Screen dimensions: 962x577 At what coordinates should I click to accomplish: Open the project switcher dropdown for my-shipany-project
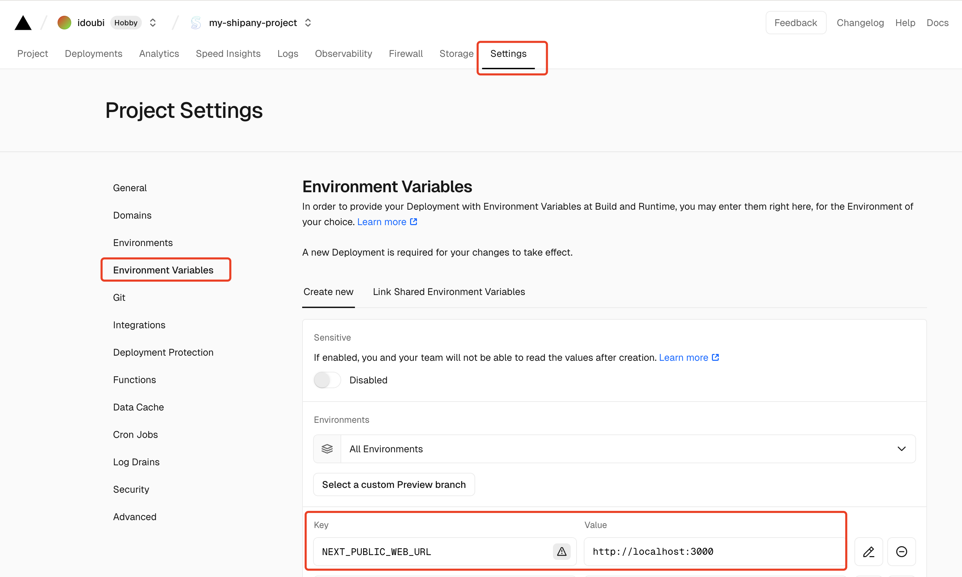click(308, 22)
